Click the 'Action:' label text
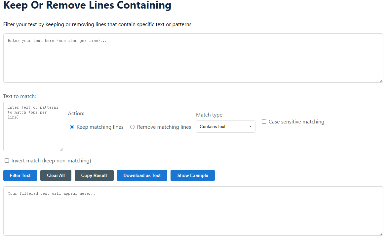Viewport: 387px width, 238px height. coord(76,114)
